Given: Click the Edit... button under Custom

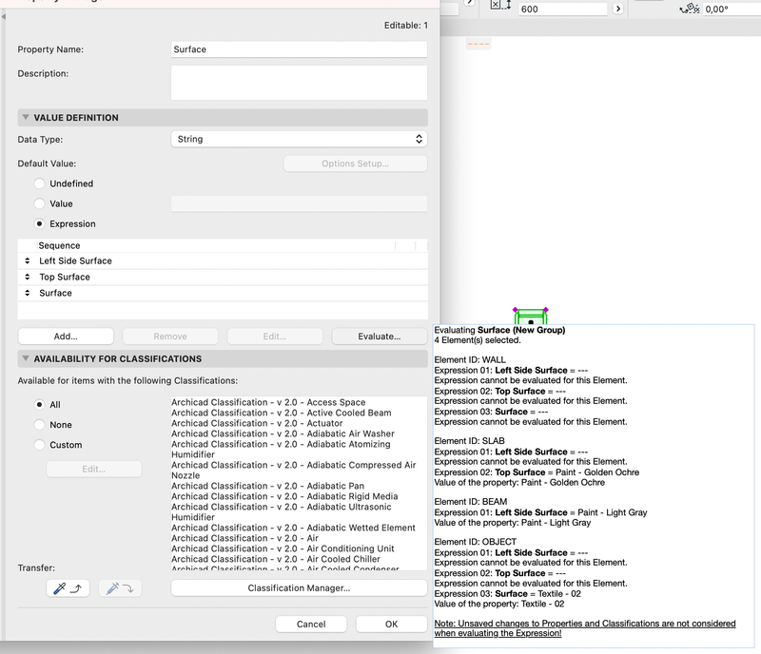Looking at the screenshot, I should coord(93,470).
